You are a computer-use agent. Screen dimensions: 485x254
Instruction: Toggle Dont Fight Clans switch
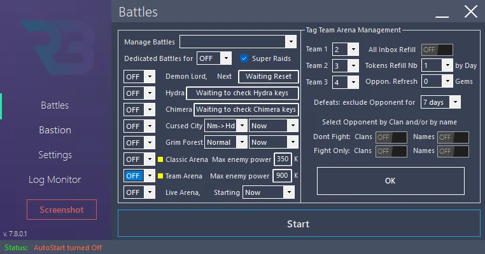pos(391,137)
